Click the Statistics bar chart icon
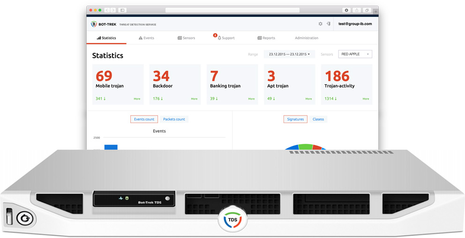Viewport: 465px width, 238px height. coord(99,38)
